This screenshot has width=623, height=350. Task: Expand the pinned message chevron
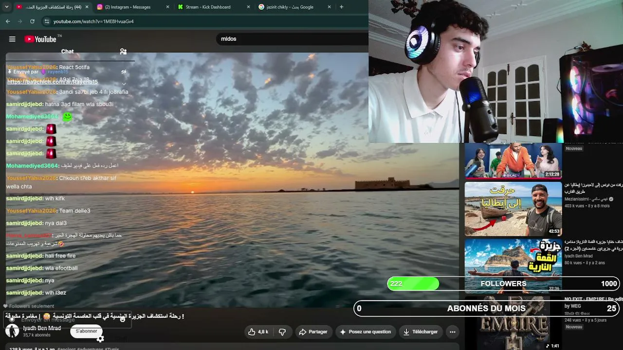(x=124, y=84)
